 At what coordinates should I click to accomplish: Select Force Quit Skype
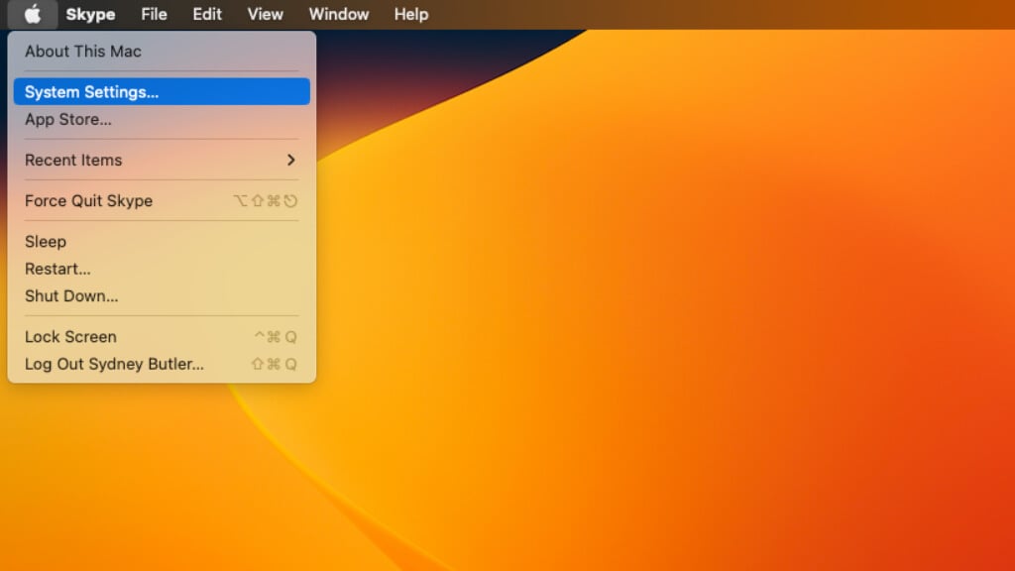pos(162,200)
